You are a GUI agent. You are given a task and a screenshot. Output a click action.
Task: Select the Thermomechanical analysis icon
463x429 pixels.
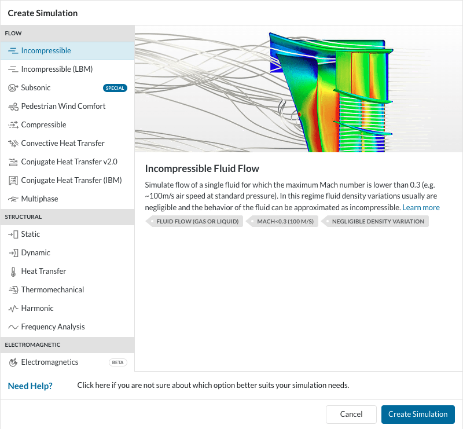pos(12,289)
